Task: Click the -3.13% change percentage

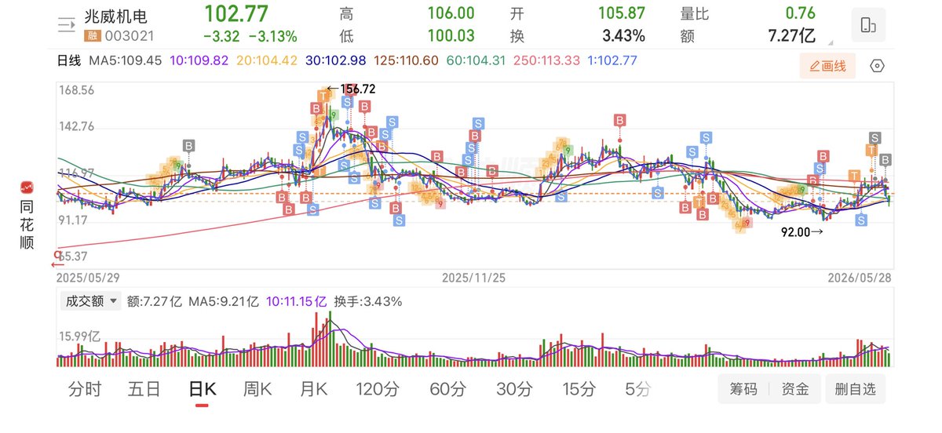Action: (272, 36)
